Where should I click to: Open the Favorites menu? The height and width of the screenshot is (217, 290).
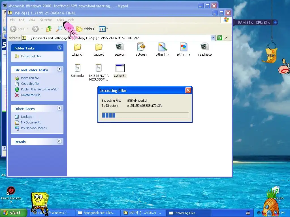point(46,20)
